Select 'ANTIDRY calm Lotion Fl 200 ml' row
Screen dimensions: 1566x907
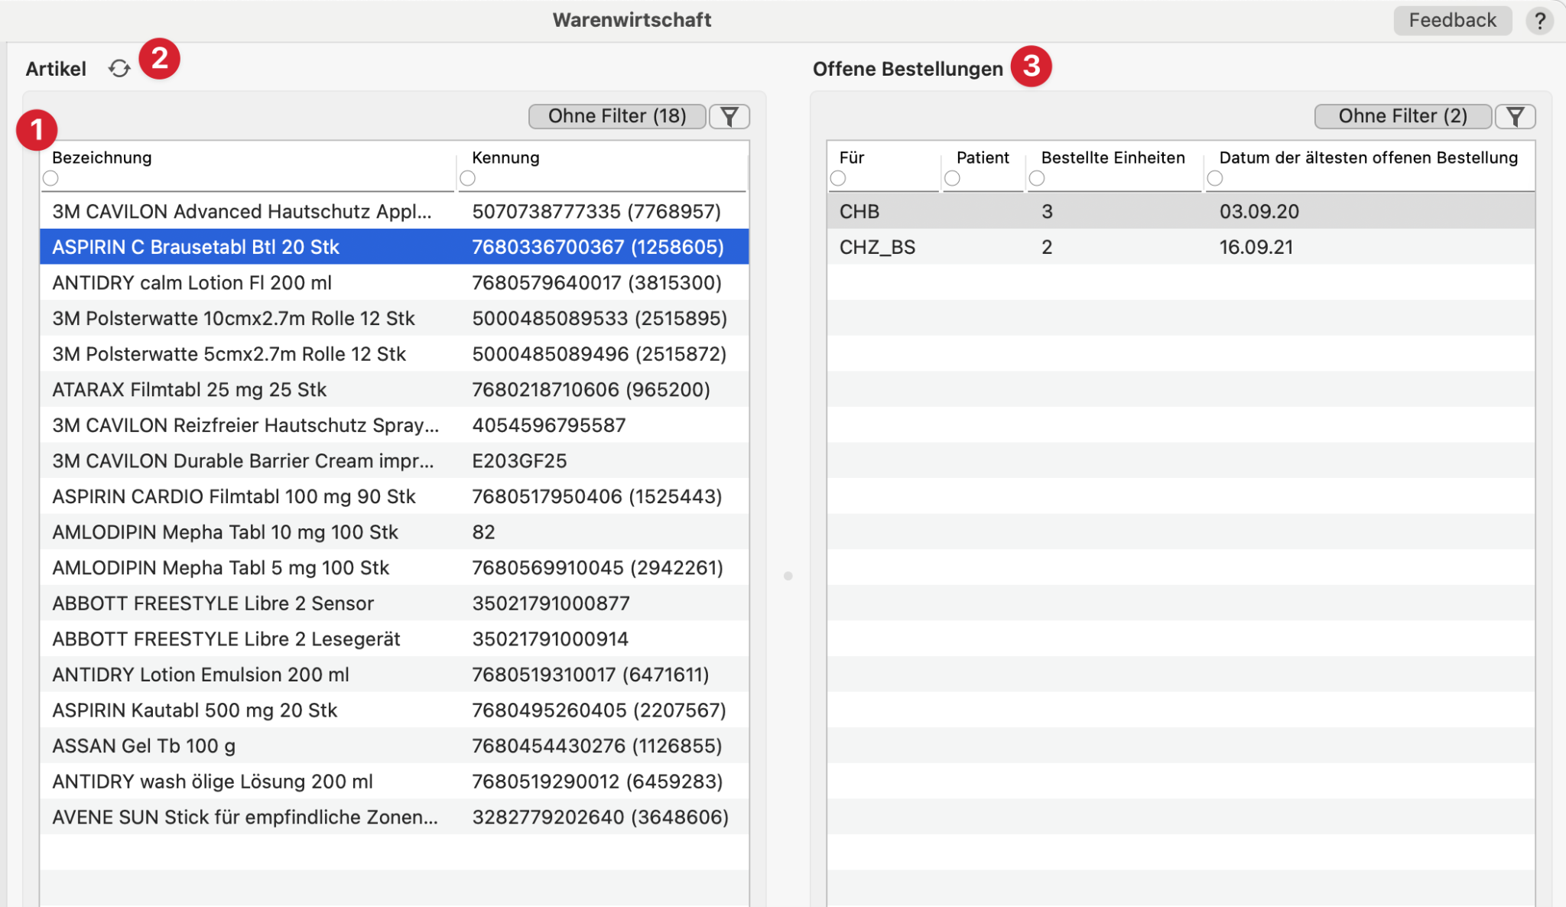(395, 283)
